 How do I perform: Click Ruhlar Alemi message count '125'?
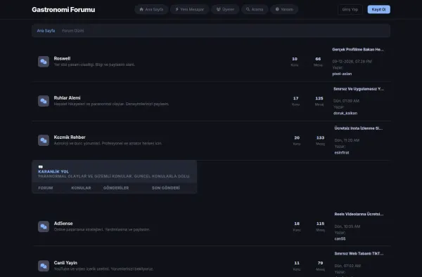pos(319,98)
